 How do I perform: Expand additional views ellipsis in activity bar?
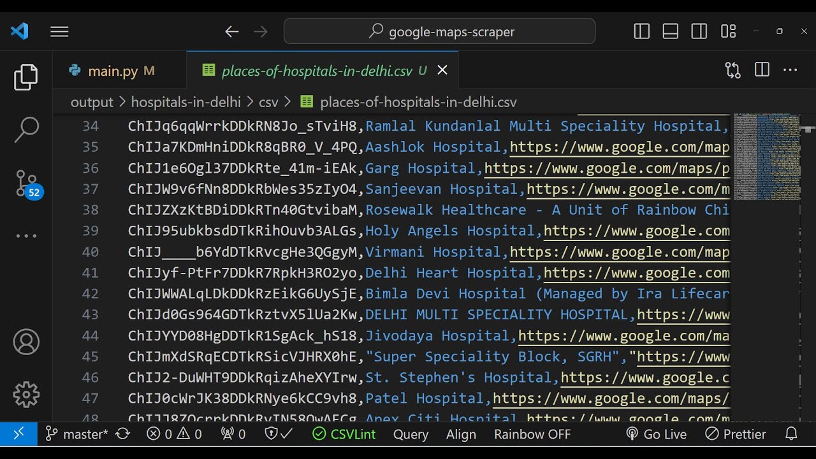26,236
